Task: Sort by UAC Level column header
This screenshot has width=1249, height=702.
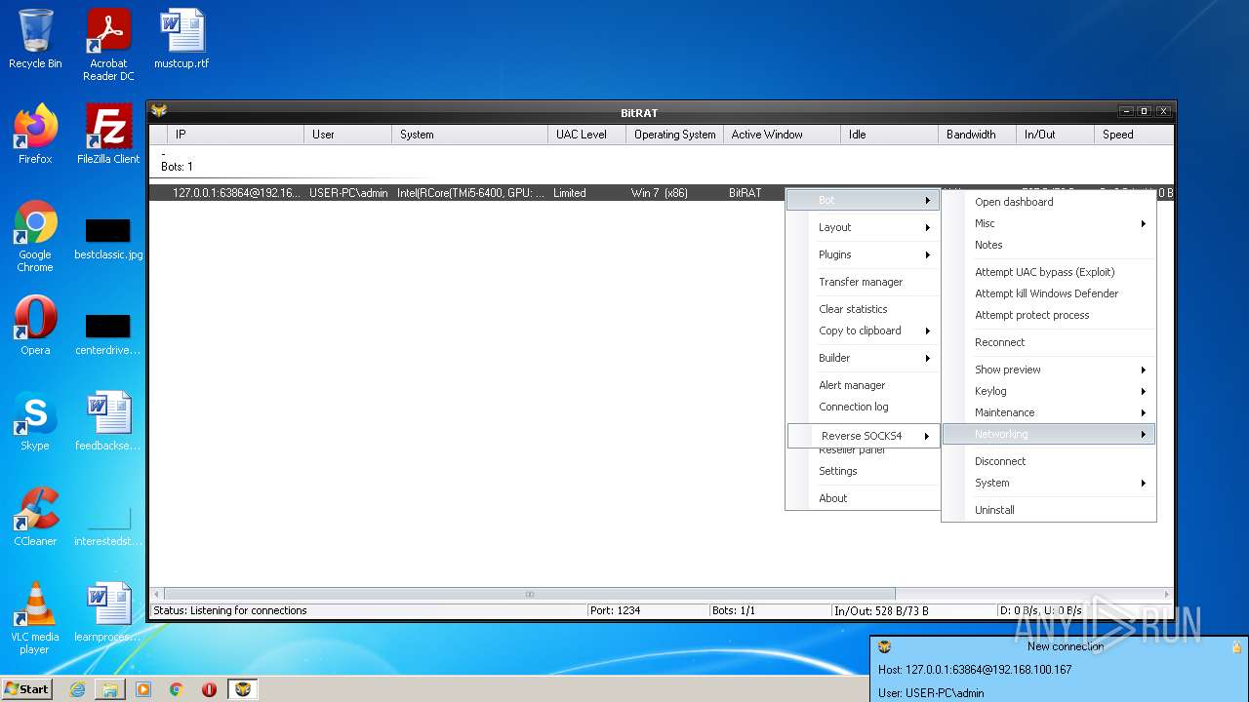Action: tap(586, 135)
